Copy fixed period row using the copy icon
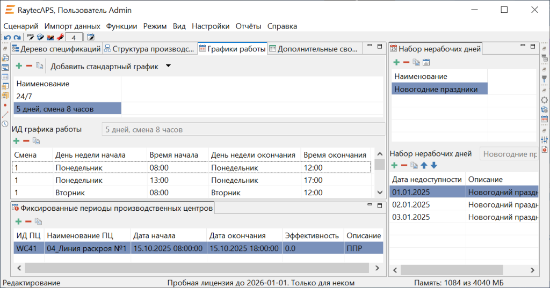This screenshot has width=550, height=288. (39, 221)
